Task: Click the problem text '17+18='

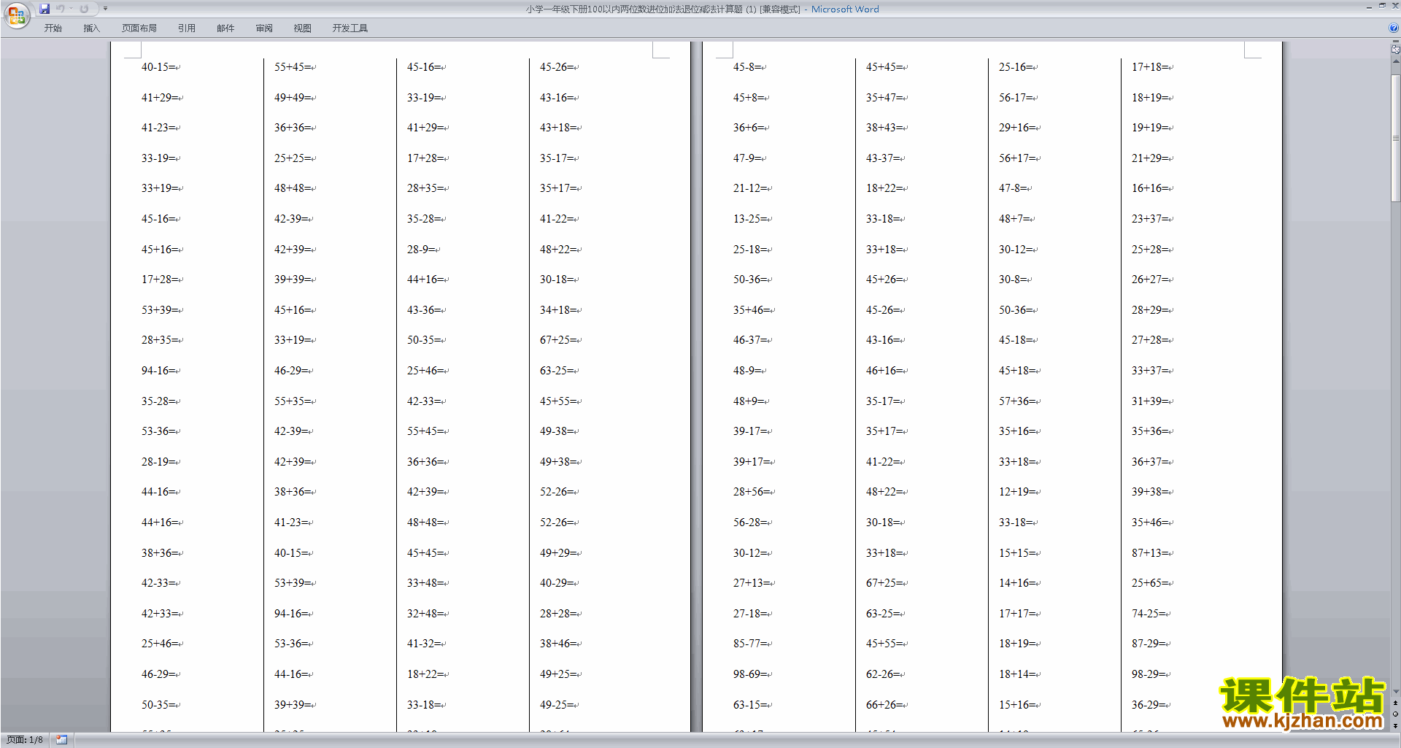Action: coord(1149,66)
